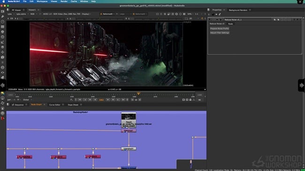Open the 24 fps playback rate dropdown
This screenshot has height=171, width=305.
pos(10,100)
